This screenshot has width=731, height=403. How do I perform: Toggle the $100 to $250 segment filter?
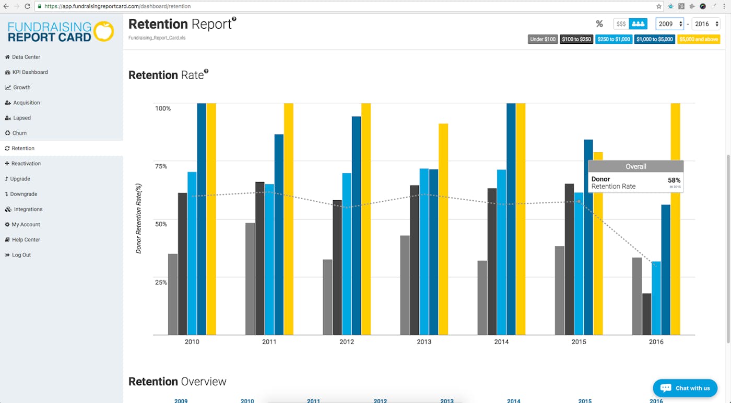(576, 39)
